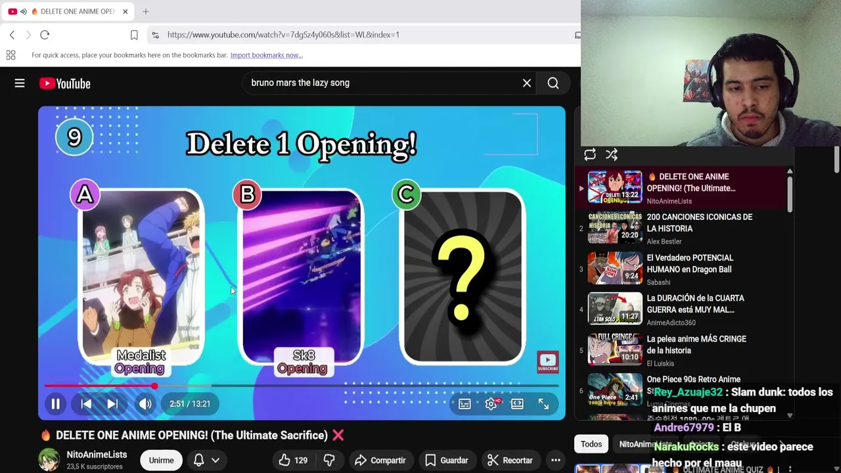Clear the search box text
This screenshot has height=473, width=841.
point(526,83)
